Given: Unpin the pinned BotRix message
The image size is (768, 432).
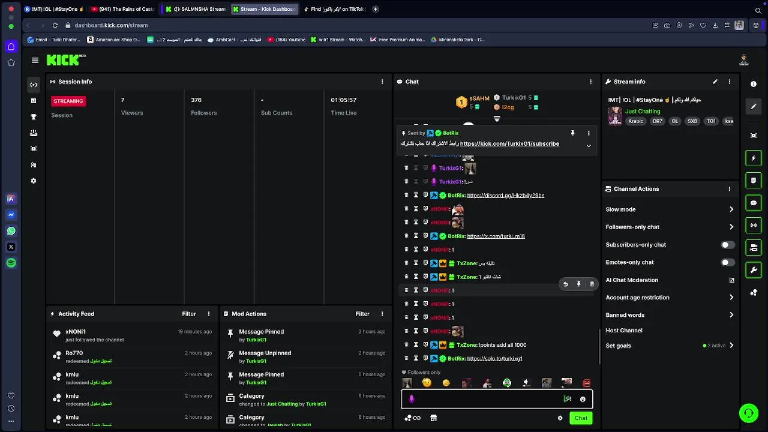Looking at the screenshot, I should pos(572,133).
